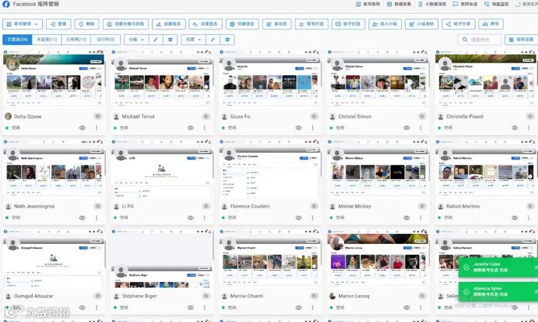
Task: Click the 帖子打造 post building button
Action: click(348, 24)
